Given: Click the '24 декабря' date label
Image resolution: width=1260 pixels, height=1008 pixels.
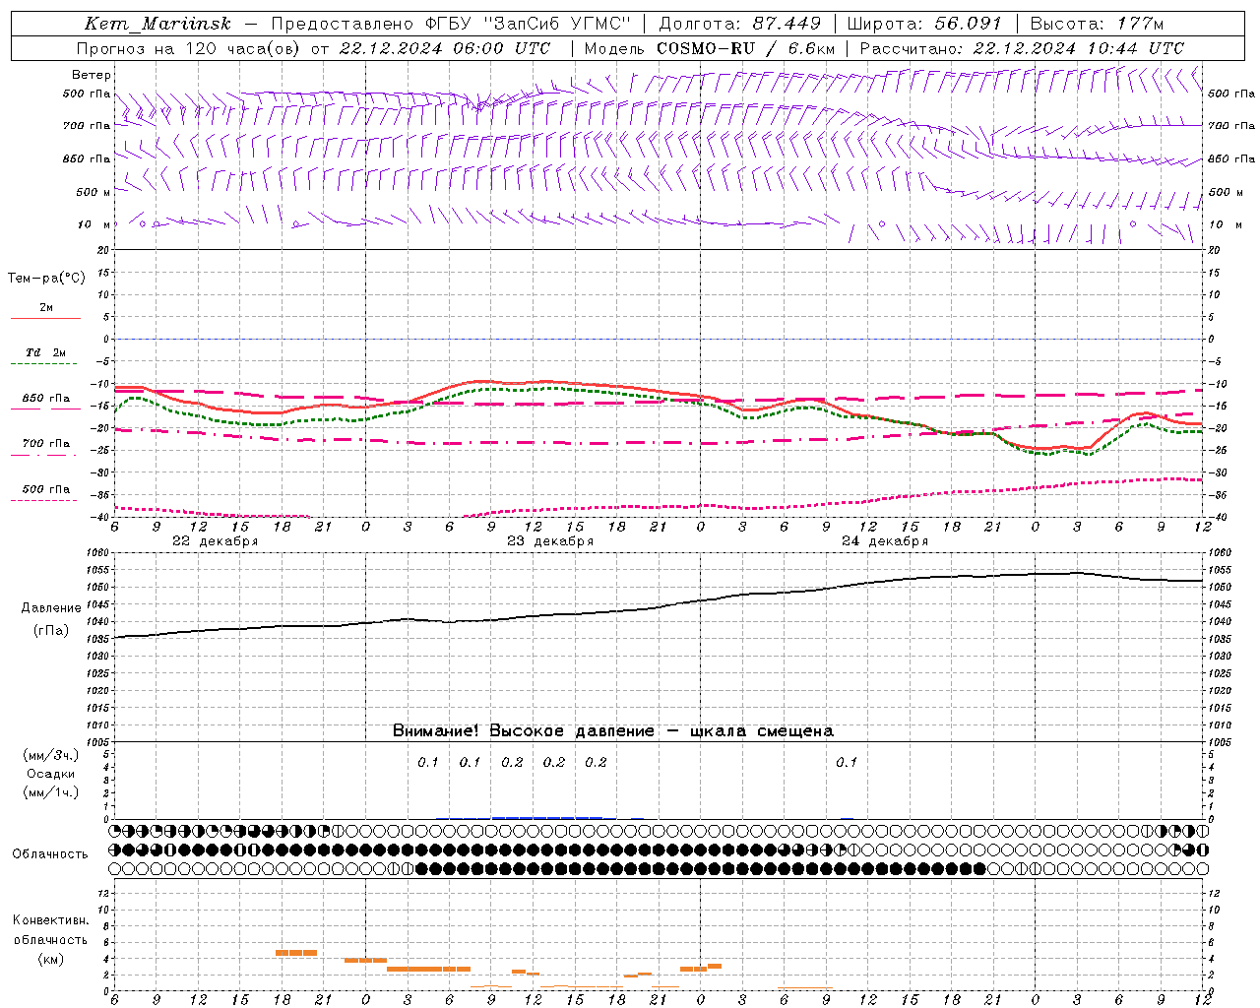Looking at the screenshot, I should point(885,541).
